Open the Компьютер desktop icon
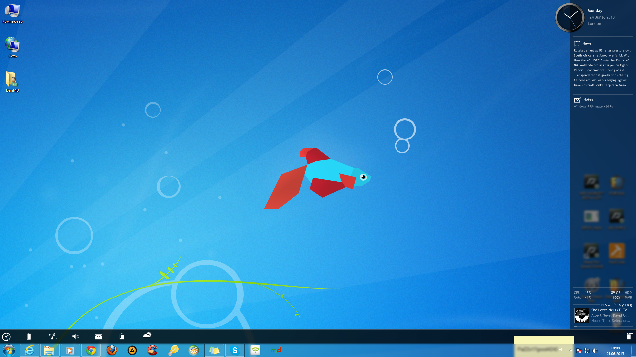 click(x=12, y=14)
